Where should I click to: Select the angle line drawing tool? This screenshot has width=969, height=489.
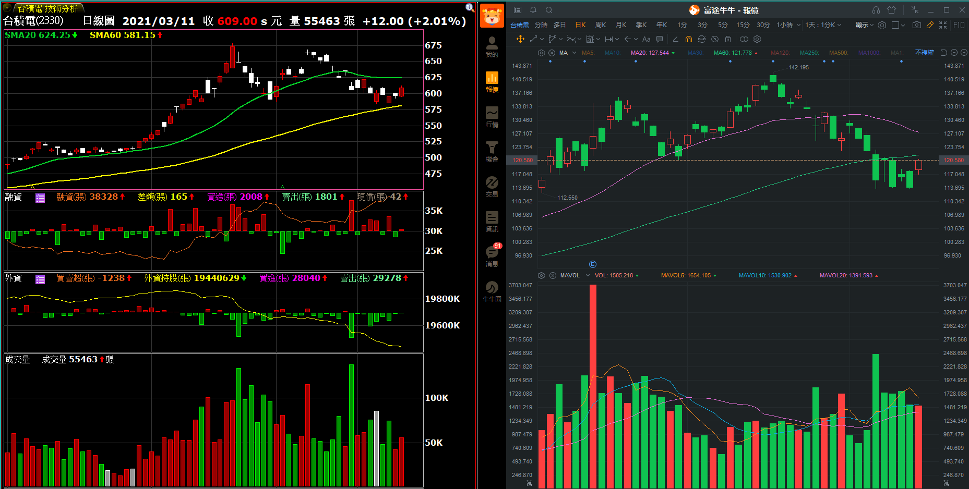tap(675, 39)
